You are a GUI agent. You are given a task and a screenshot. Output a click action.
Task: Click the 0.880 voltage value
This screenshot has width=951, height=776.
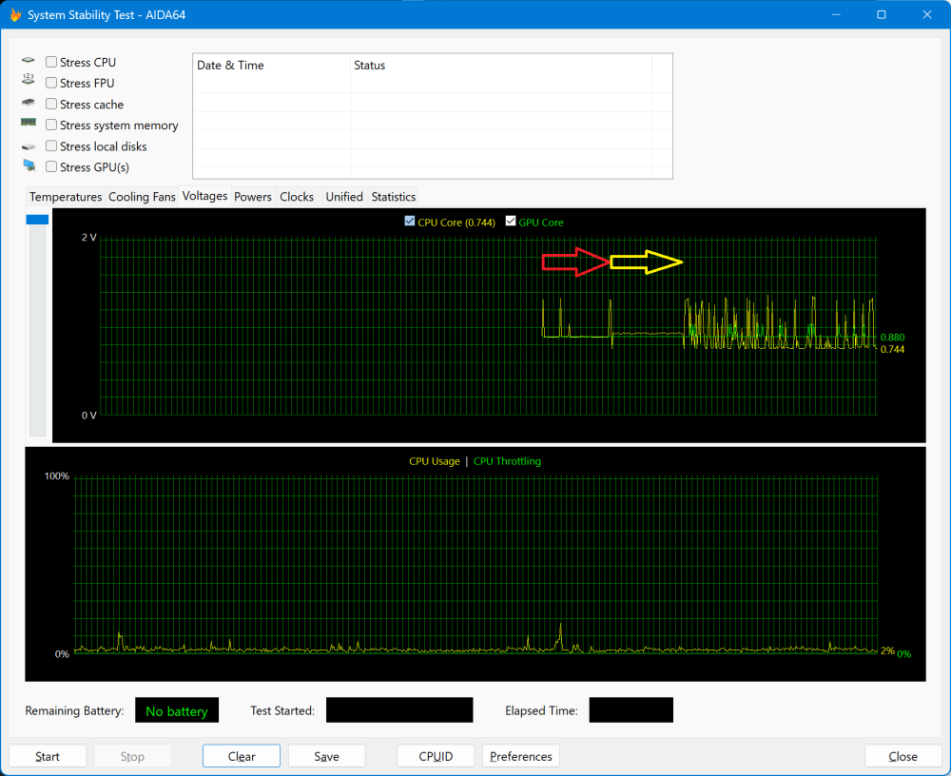892,338
